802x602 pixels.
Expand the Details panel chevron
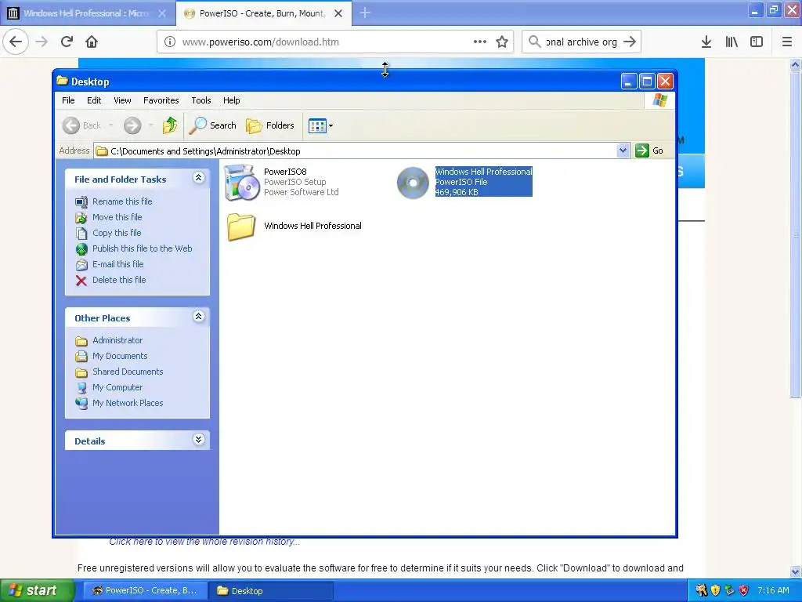pos(198,440)
